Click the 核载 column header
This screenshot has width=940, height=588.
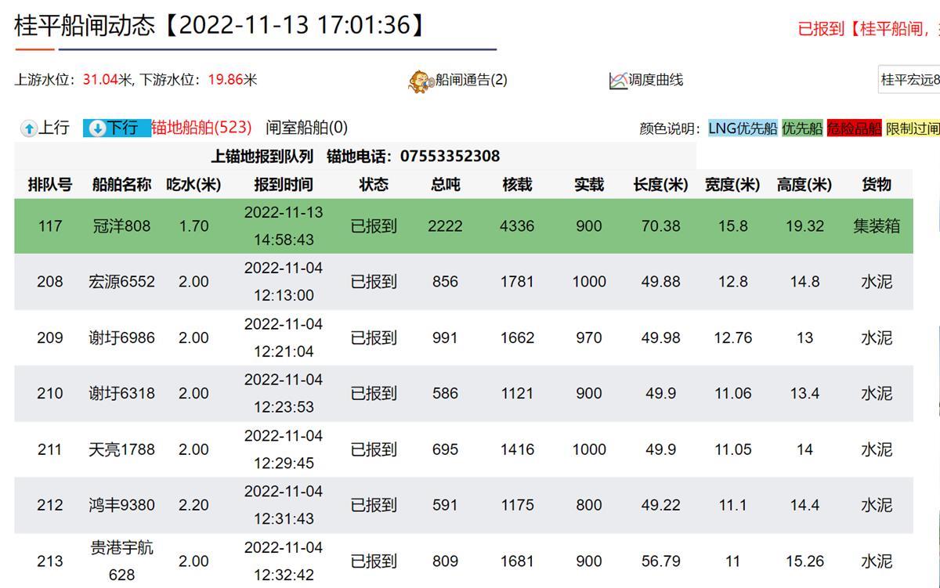517,185
